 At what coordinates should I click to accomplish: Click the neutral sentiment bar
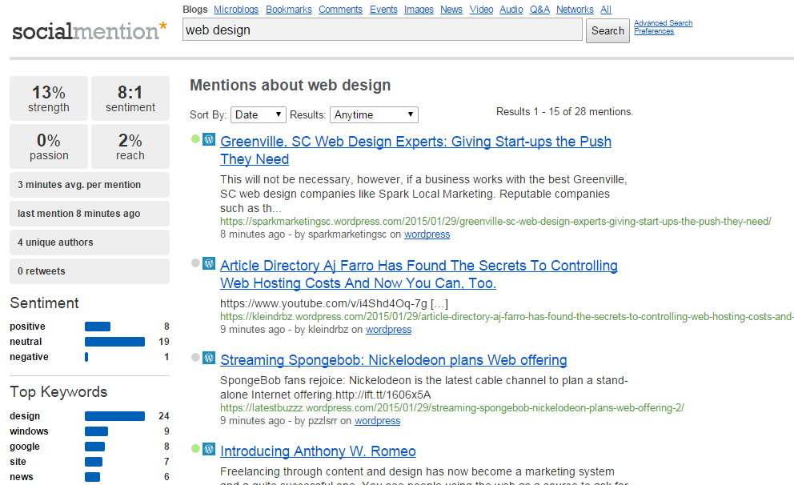tap(115, 342)
